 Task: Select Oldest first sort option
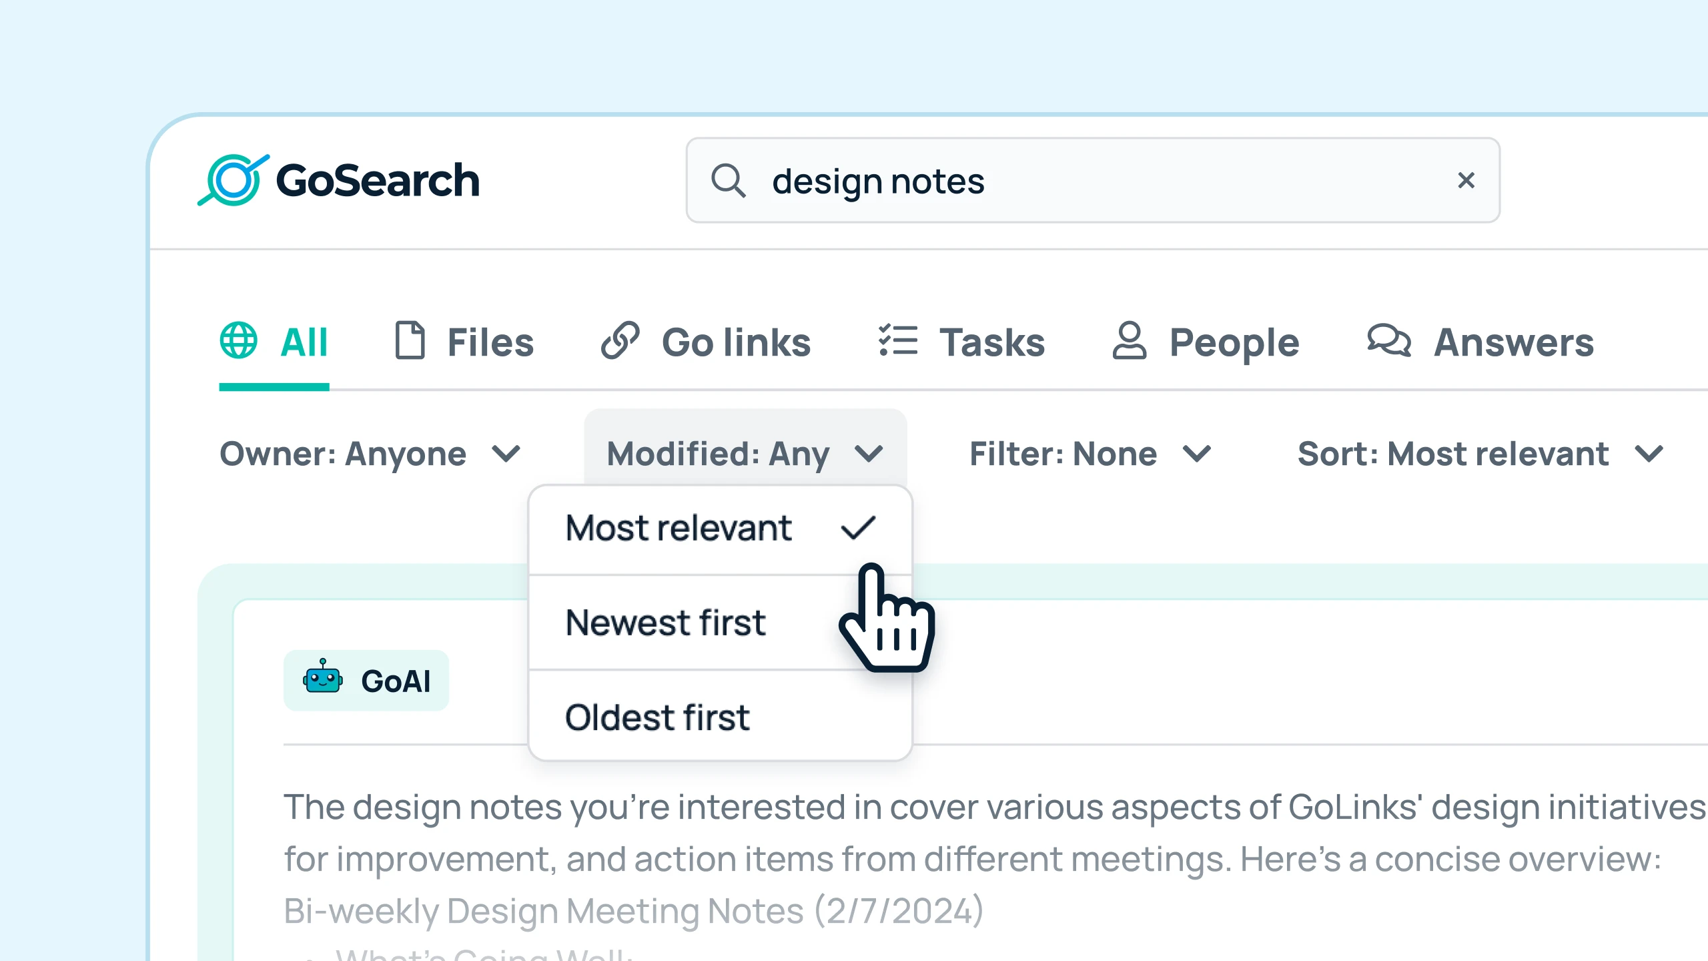point(657,716)
